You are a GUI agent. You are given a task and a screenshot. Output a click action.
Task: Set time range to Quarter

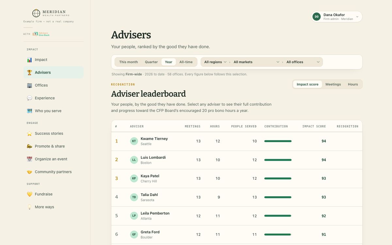point(151,62)
